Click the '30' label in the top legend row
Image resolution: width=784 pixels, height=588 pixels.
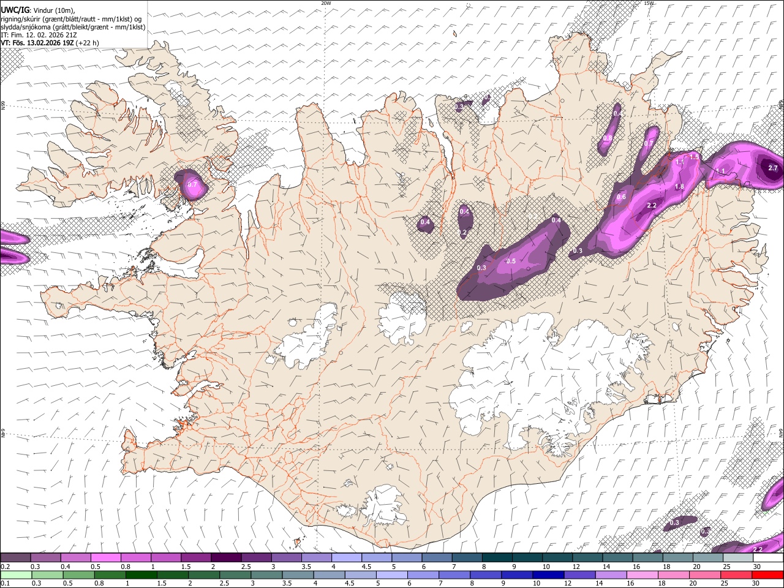tap(757, 567)
